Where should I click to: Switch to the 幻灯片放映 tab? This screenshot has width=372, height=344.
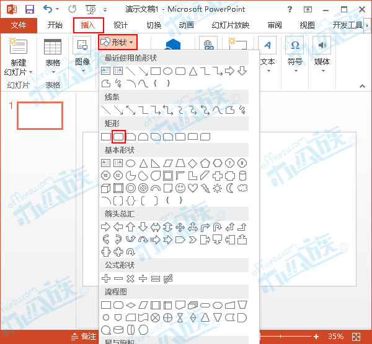click(x=231, y=25)
